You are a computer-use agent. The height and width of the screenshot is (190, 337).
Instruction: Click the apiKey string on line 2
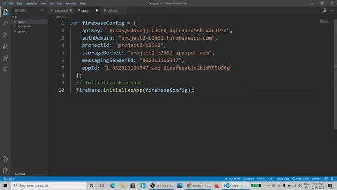[x=168, y=31]
